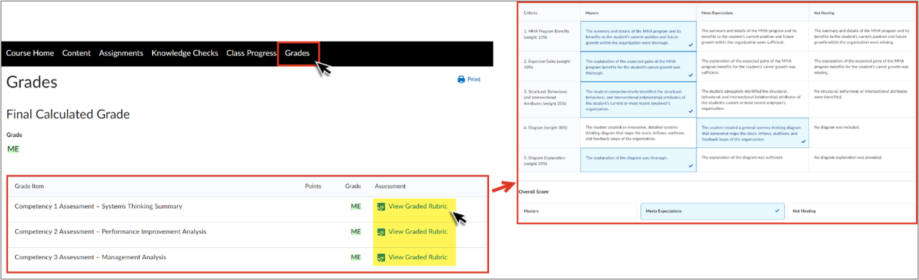Viewport: 919px width, 280px height.
Task: Open the Class Progress tab
Action: (251, 53)
